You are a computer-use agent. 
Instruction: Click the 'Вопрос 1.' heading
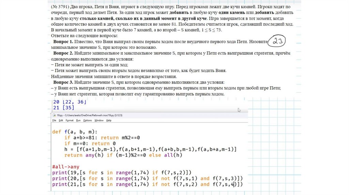(x=63, y=41)
